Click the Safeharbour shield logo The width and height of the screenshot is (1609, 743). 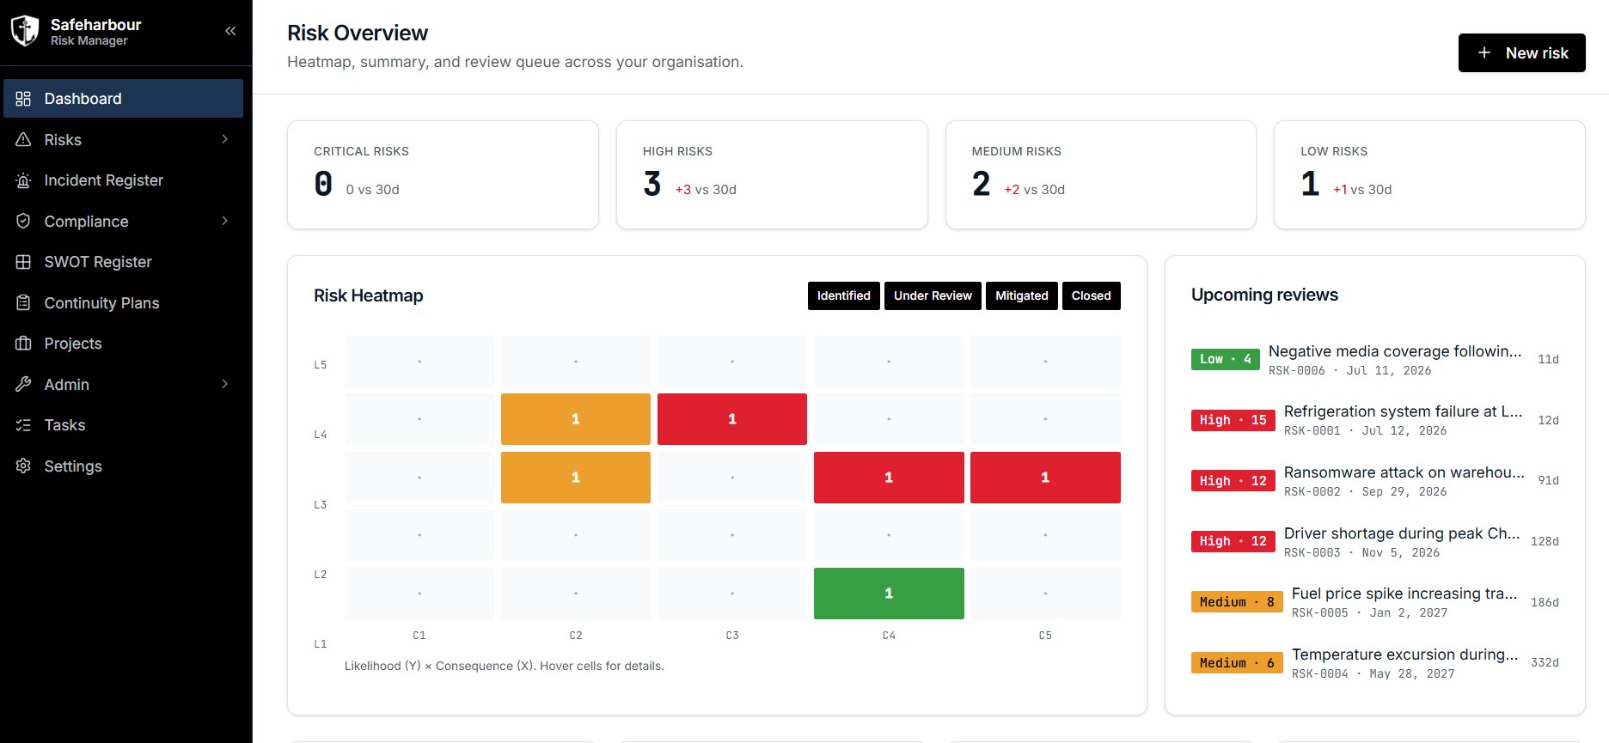[25, 31]
